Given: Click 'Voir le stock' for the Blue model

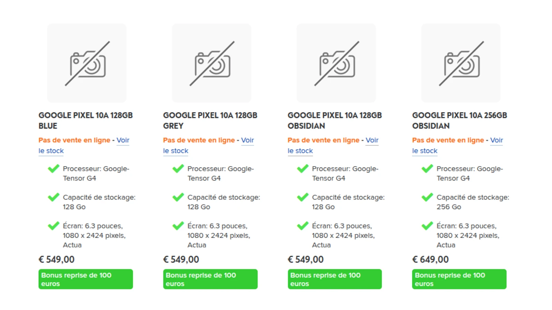Looking at the screenshot, I should tap(122, 140).
